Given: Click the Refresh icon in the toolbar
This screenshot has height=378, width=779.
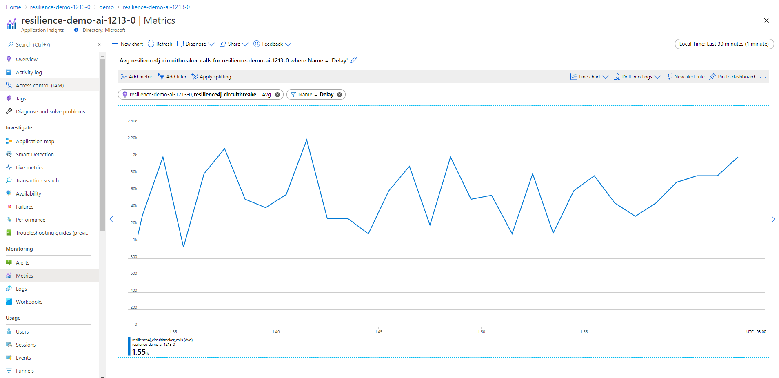Looking at the screenshot, I should point(151,44).
